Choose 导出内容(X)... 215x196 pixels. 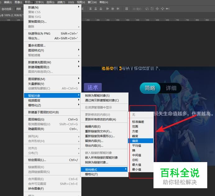pyautogui.click(x=104, y=146)
